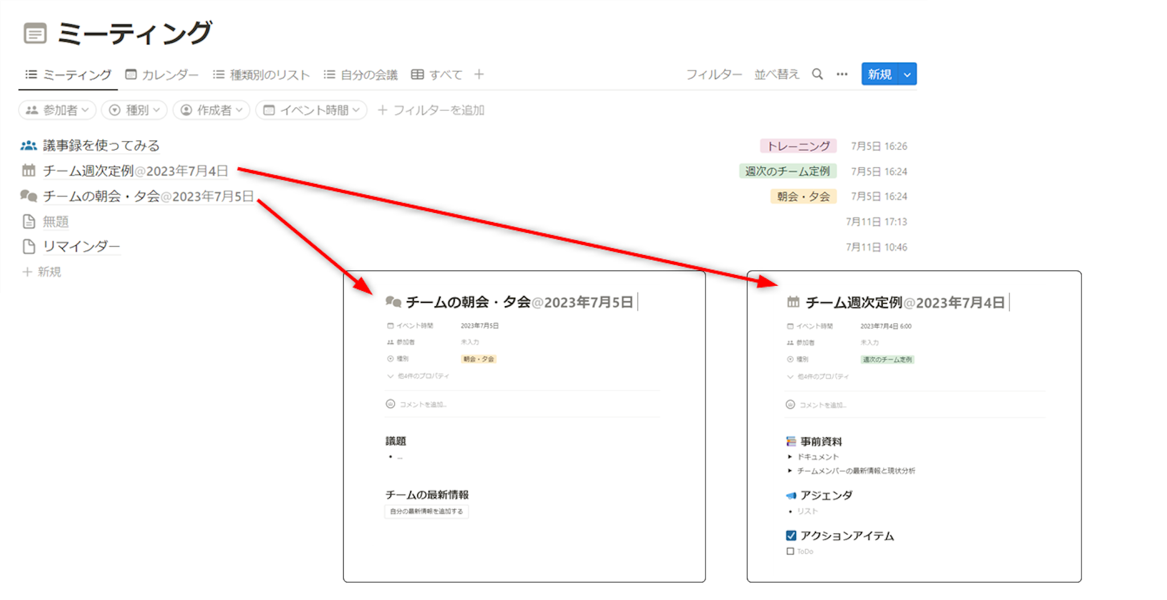
Task: Open the three-dot more options menu
Action: (842, 75)
